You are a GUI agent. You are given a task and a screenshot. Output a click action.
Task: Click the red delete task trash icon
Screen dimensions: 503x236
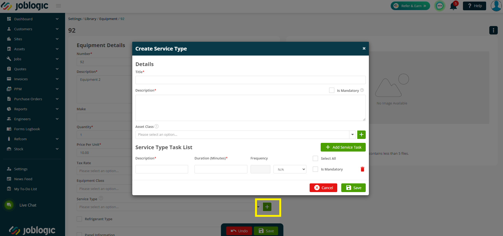click(362, 169)
